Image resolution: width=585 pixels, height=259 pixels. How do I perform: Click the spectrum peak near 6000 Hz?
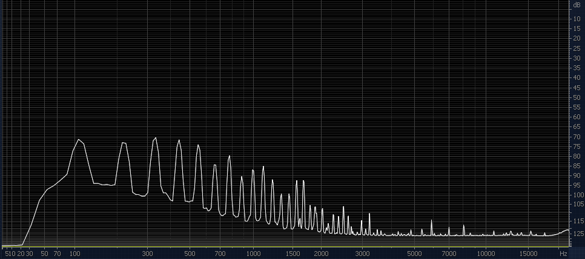pos(432,220)
